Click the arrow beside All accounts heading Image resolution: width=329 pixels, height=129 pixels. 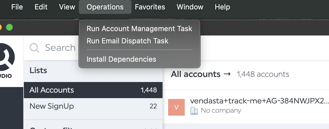coord(227,74)
